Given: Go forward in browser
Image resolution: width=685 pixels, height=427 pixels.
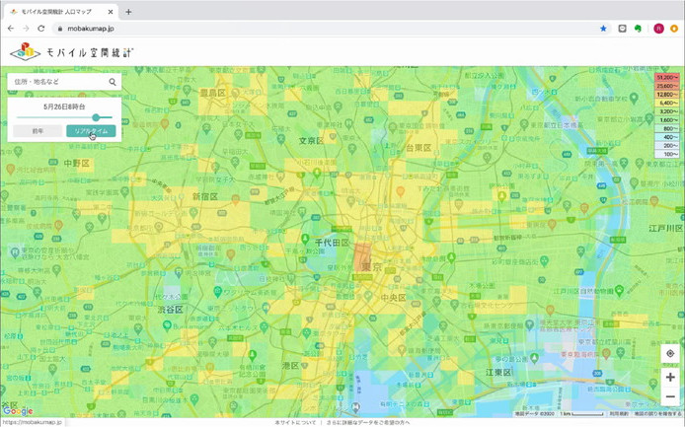Looking at the screenshot, I should point(26,29).
